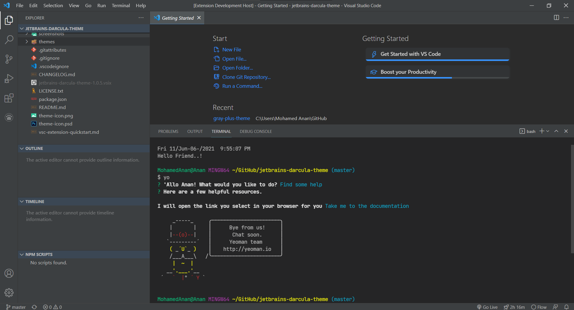Viewport: 574px width, 310px height.
Task: Split the editor to the right
Action: tap(556, 18)
